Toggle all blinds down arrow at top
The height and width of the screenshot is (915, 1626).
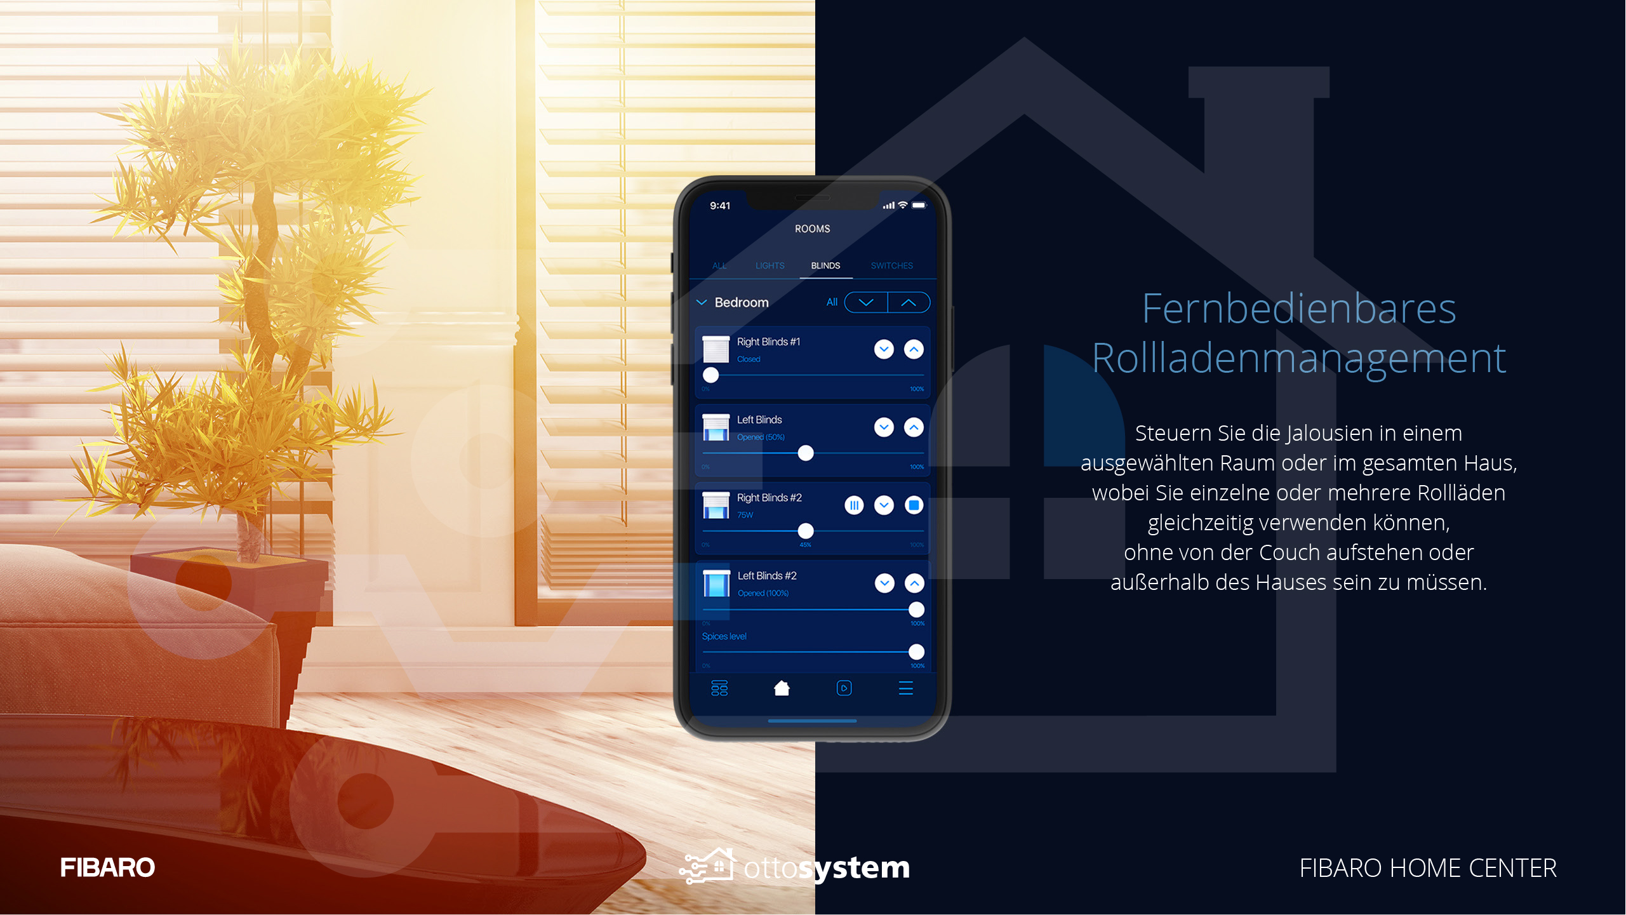pos(865,302)
